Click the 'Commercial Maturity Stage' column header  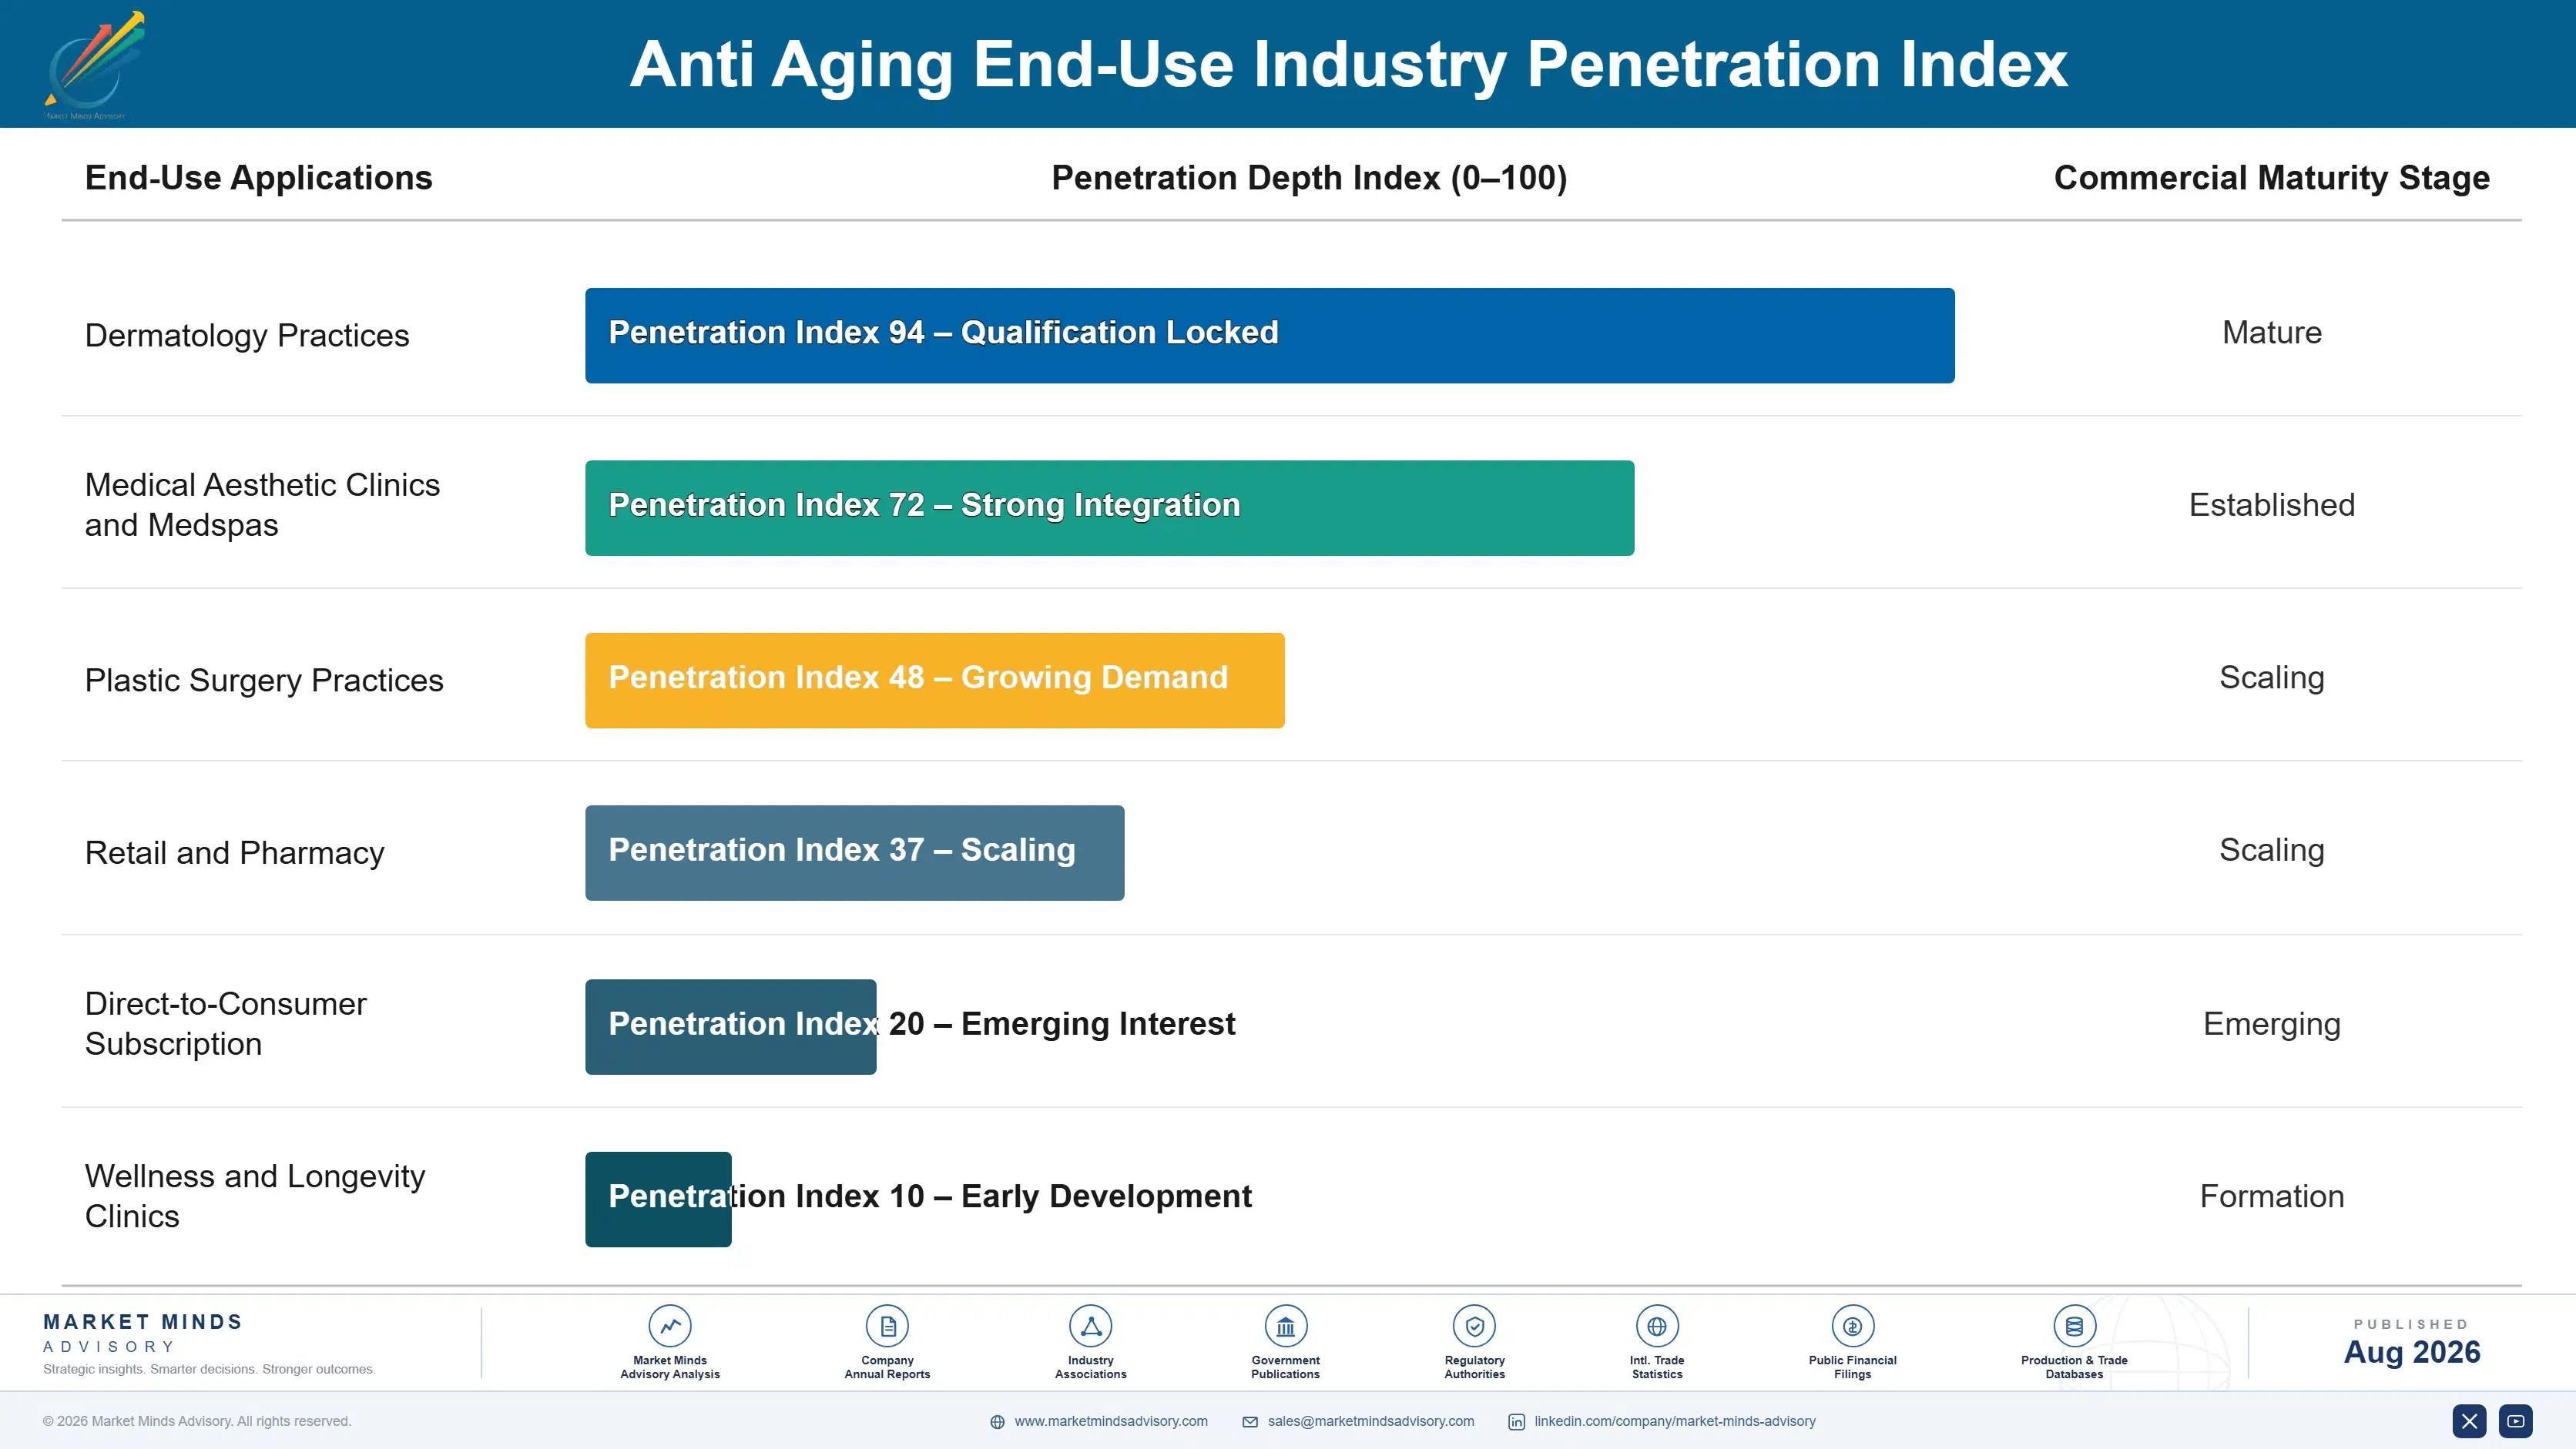(2271, 178)
